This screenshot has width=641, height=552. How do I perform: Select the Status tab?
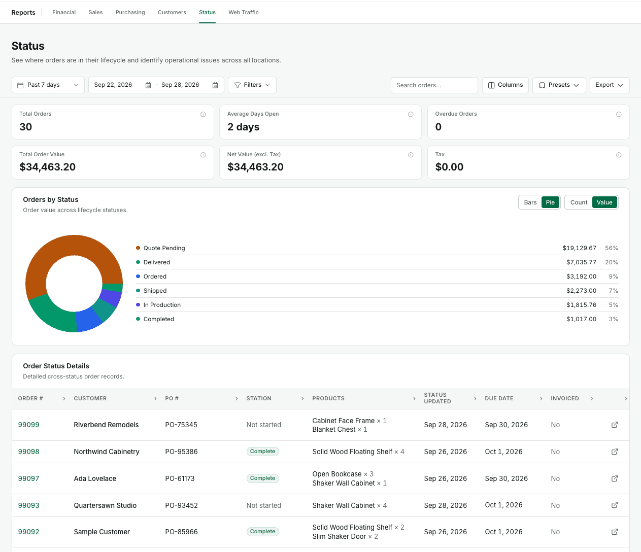pos(207,12)
